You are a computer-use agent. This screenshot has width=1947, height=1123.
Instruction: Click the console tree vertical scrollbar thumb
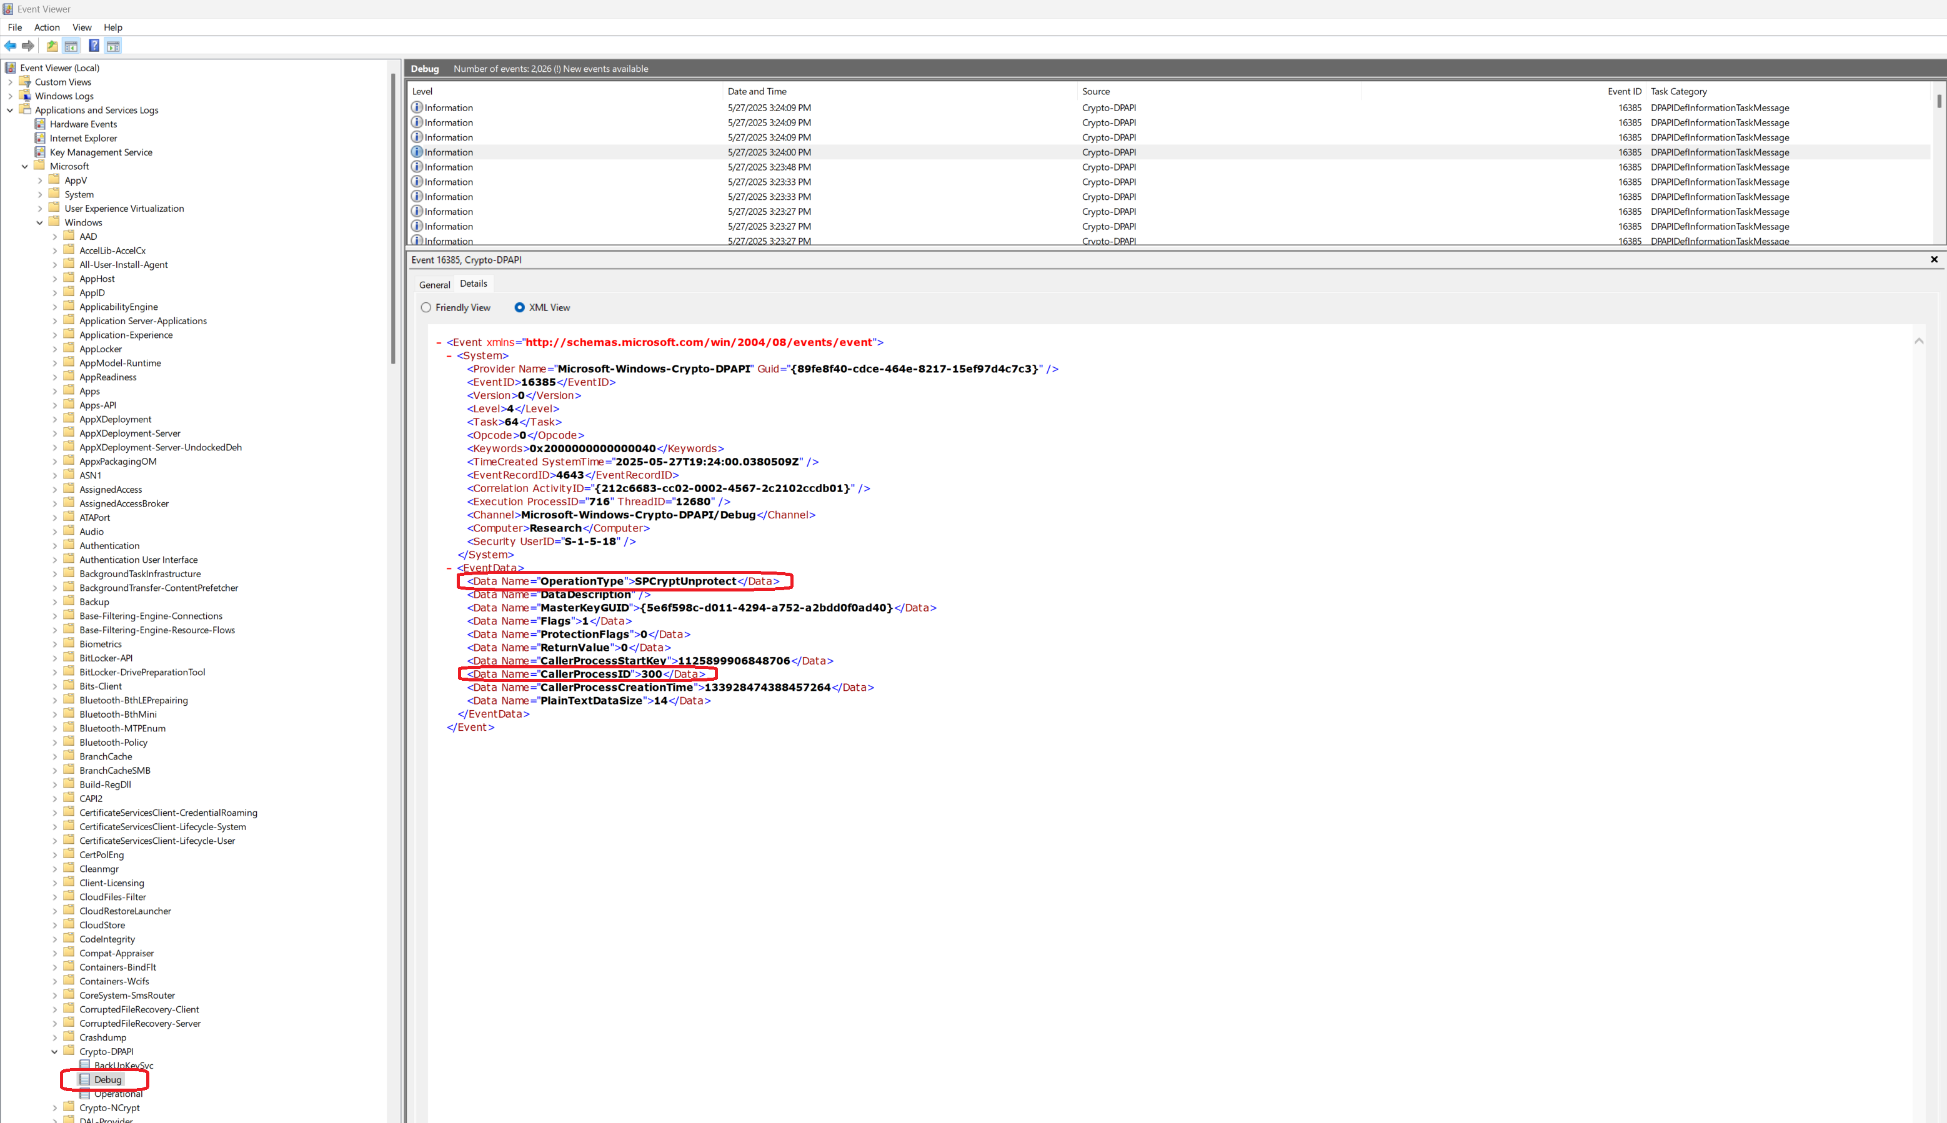[392, 218]
